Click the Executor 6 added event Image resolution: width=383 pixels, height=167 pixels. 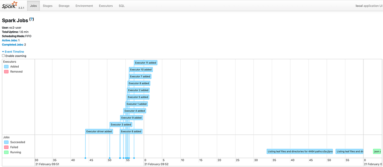[x=131, y=132]
